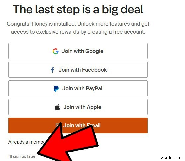Image resolution: width=185 pixels, height=161 pixels.
Task: Click the 'The last step is a big deal' heading
Action: [x=78, y=10]
